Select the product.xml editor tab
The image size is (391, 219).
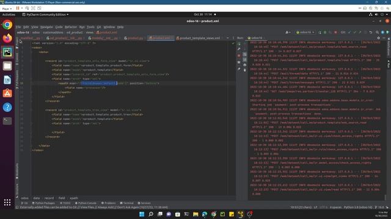(x=161, y=38)
